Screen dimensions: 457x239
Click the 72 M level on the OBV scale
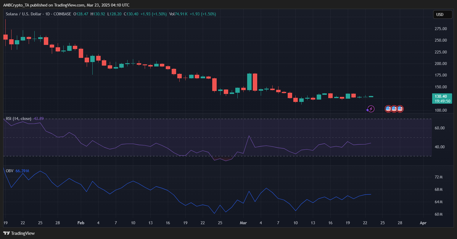(x=439, y=177)
